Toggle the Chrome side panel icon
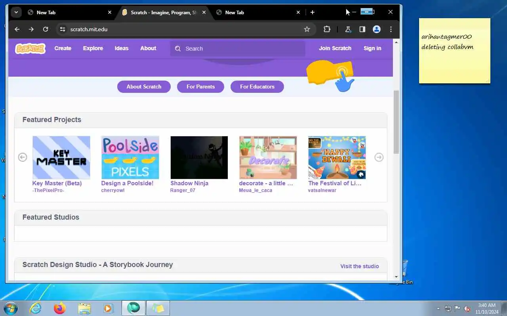The height and width of the screenshot is (316, 507). pos(362,29)
